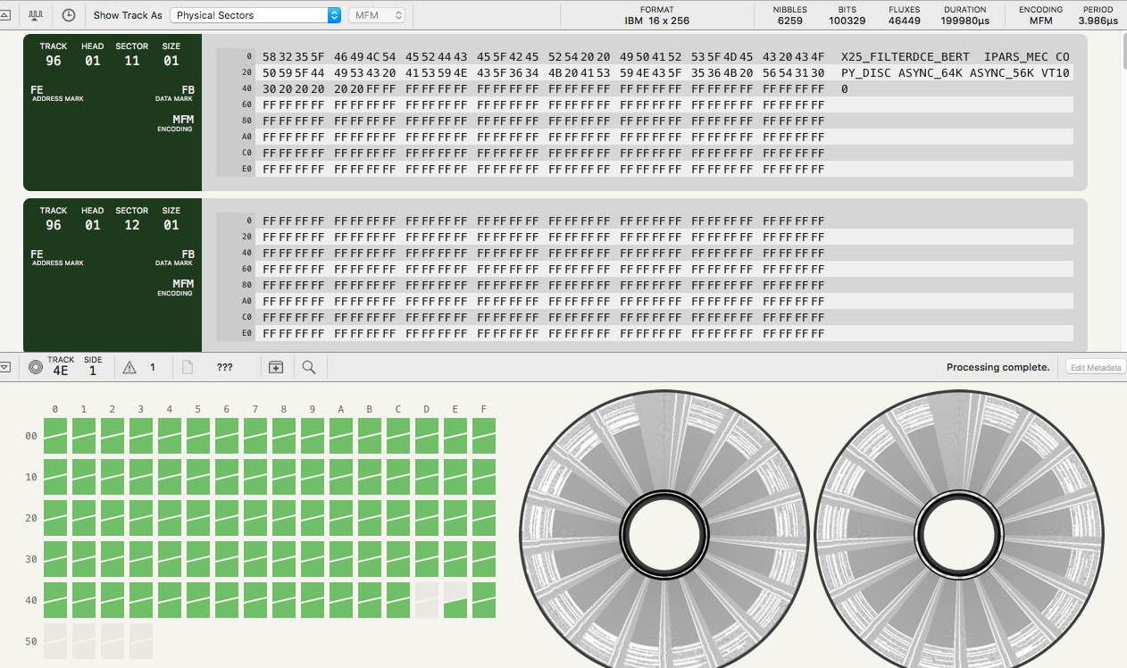This screenshot has height=668, width=1127.
Task: Expand the triangle disclosure button at left
Action: tap(4, 367)
